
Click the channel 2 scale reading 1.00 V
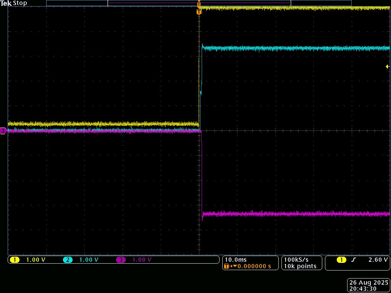pos(89,260)
